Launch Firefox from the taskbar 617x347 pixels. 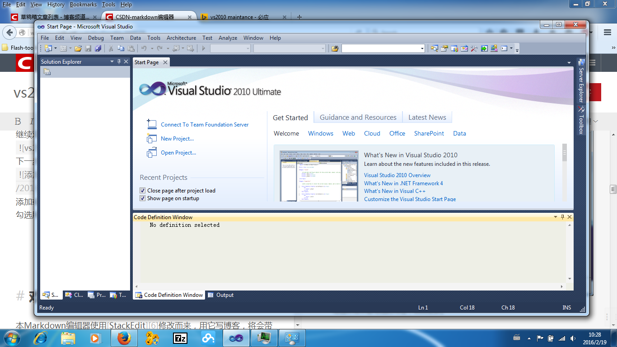click(124, 338)
